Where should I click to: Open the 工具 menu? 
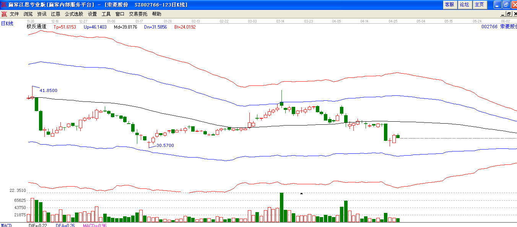106,14
